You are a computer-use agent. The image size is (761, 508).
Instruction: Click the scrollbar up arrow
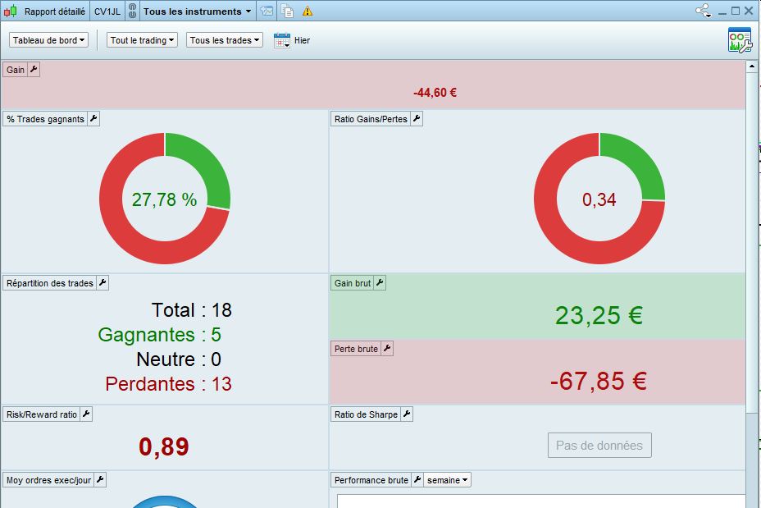pyautogui.click(x=752, y=66)
